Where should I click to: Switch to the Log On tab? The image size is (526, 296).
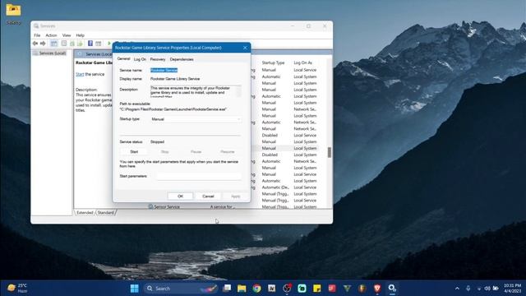[x=140, y=59]
